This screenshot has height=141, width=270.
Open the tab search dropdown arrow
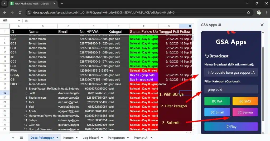(4, 3)
